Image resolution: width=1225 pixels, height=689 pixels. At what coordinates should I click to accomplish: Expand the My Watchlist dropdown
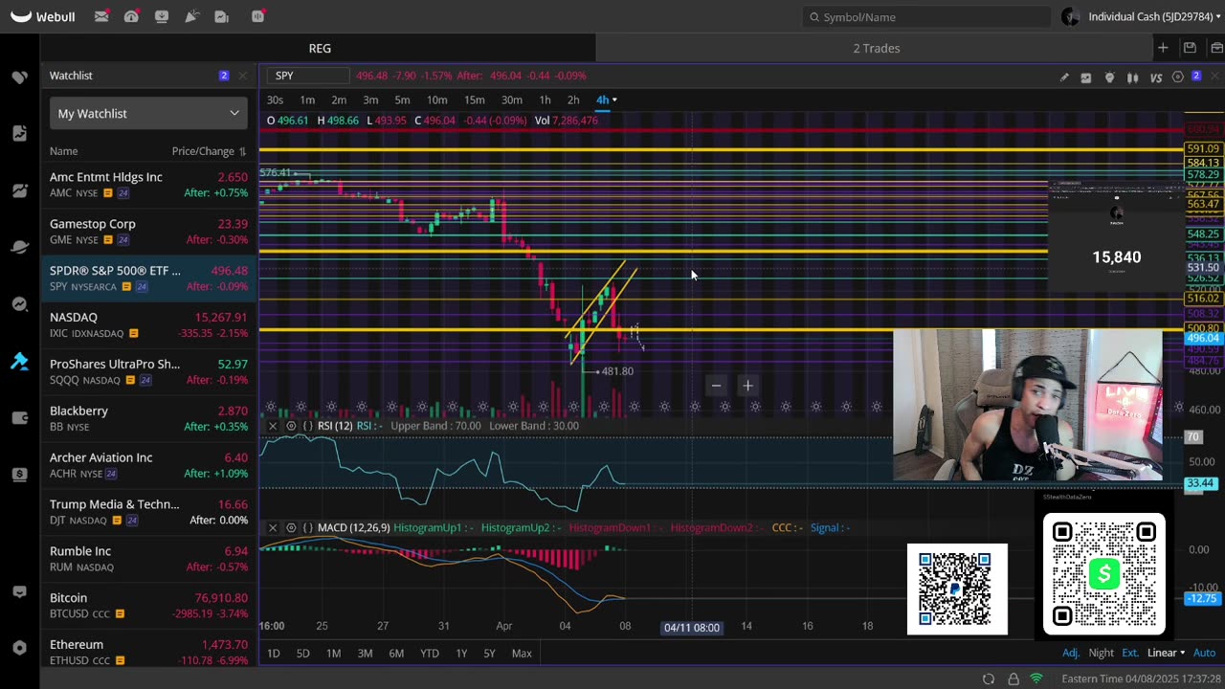point(148,113)
